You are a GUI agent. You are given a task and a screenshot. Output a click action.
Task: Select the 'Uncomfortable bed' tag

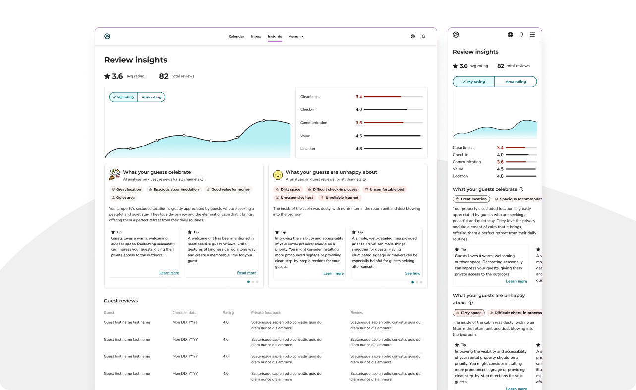point(384,189)
